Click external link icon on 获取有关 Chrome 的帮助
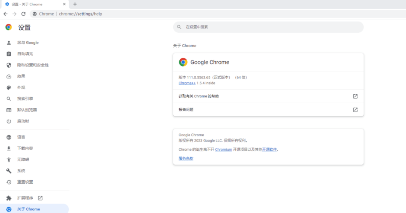 coord(355,96)
